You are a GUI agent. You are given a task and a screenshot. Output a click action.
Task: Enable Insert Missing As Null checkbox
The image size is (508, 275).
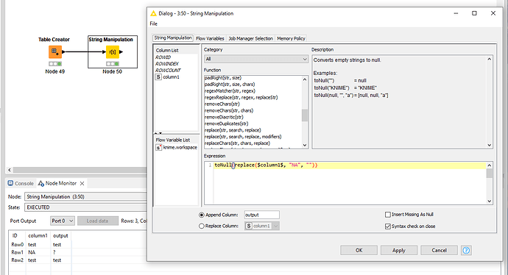pyautogui.click(x=388, y=215)
